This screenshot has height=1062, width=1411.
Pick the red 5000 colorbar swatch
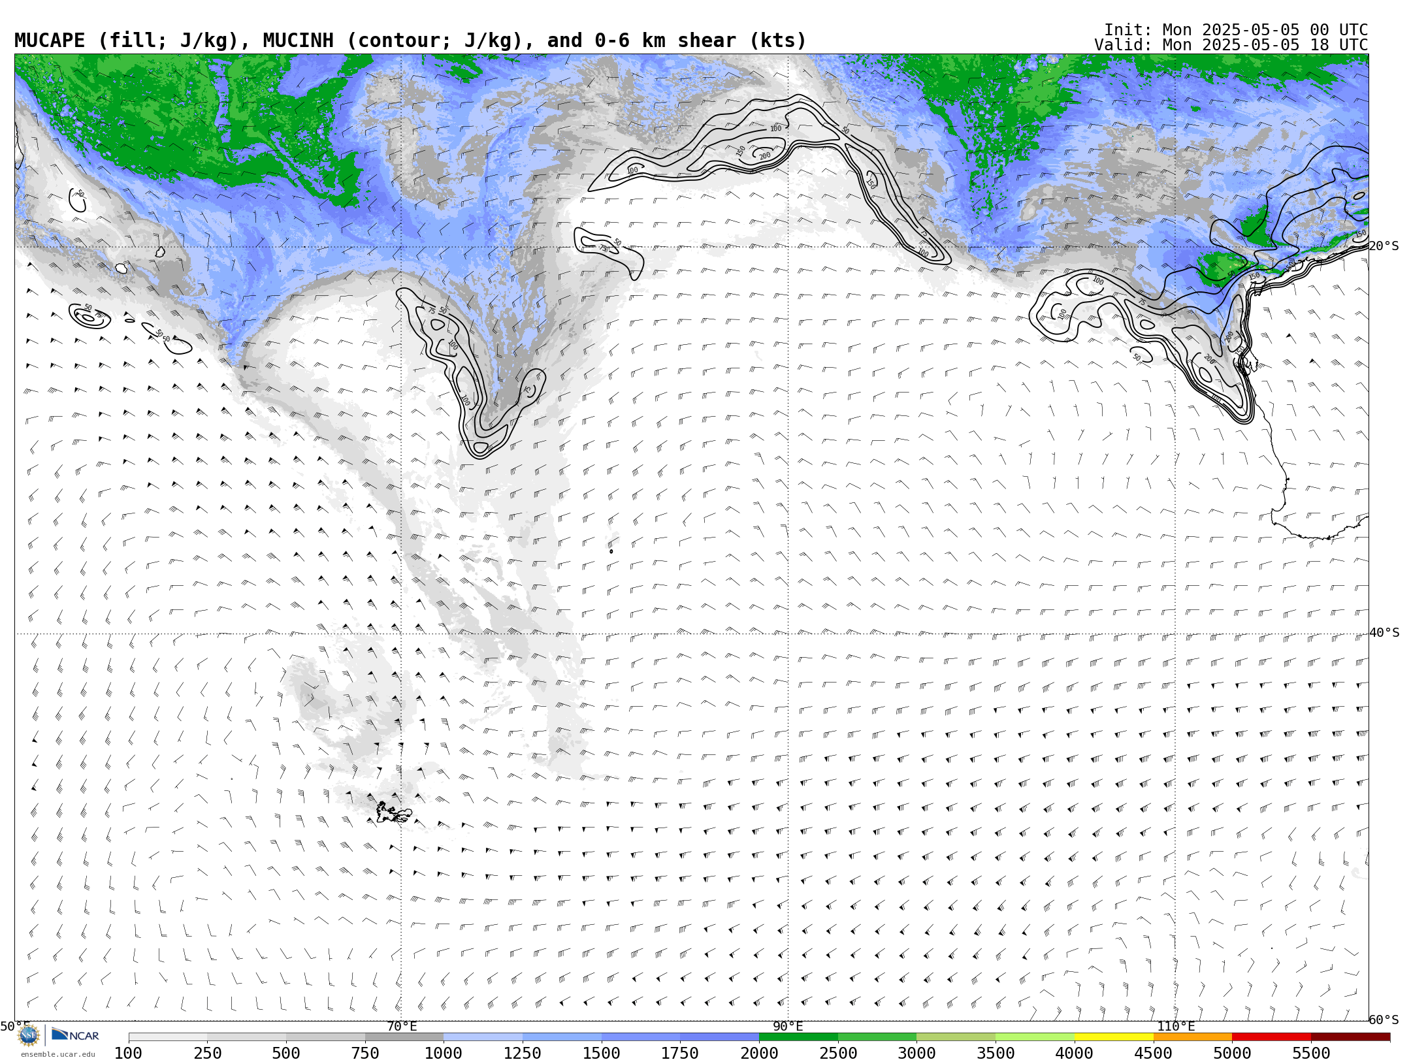(1271, 1037)
